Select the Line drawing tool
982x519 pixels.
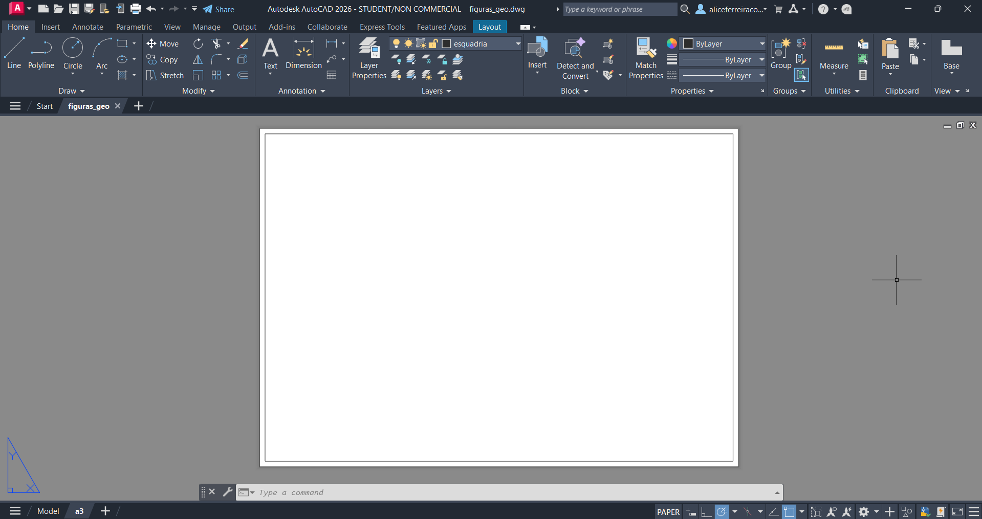[14, 54]
